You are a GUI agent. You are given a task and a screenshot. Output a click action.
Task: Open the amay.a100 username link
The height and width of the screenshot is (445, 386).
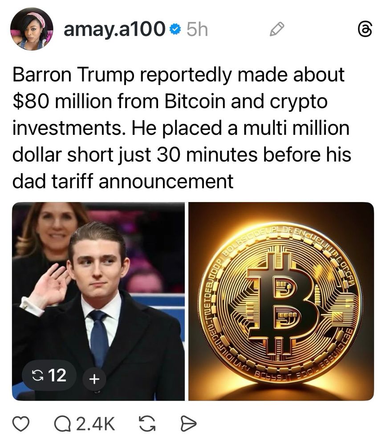point(114,29)
